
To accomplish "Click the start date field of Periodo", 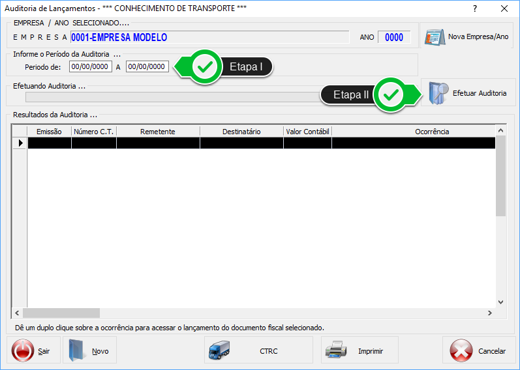I will 91,66.
